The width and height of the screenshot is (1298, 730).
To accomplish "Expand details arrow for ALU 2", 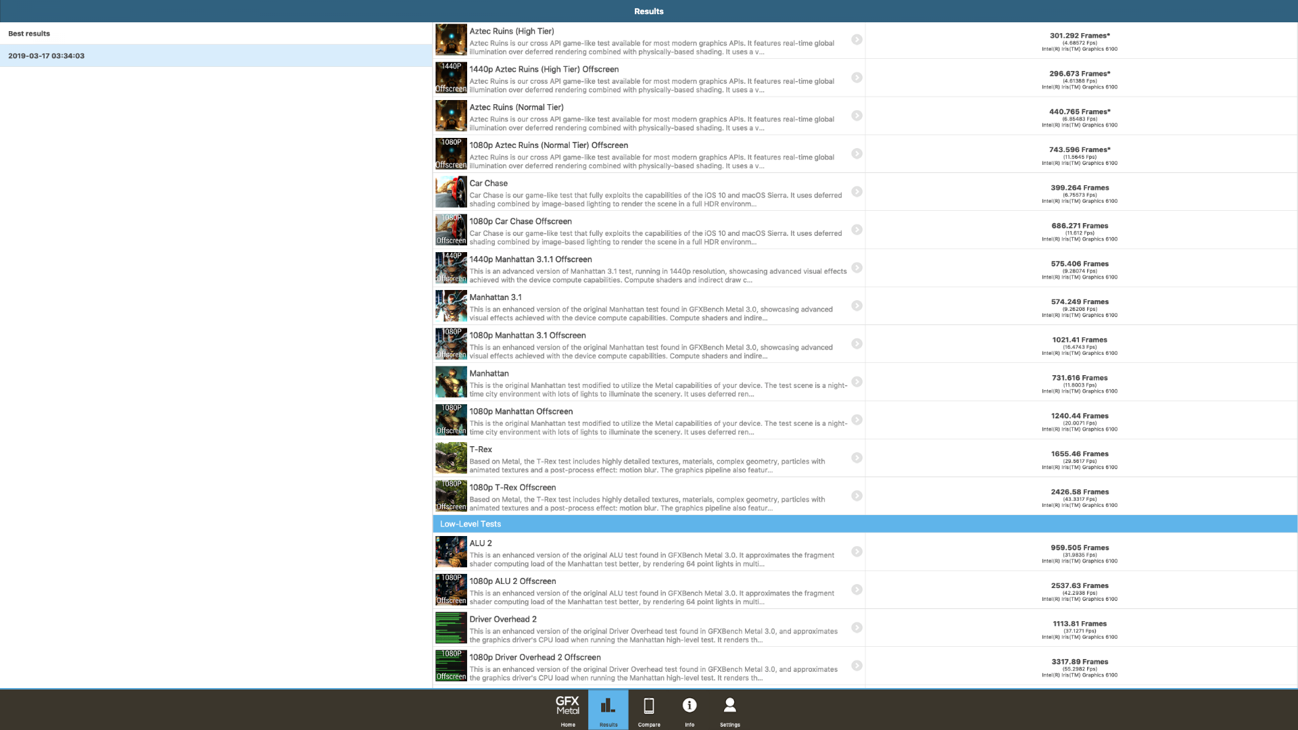I will coord(857,552).
